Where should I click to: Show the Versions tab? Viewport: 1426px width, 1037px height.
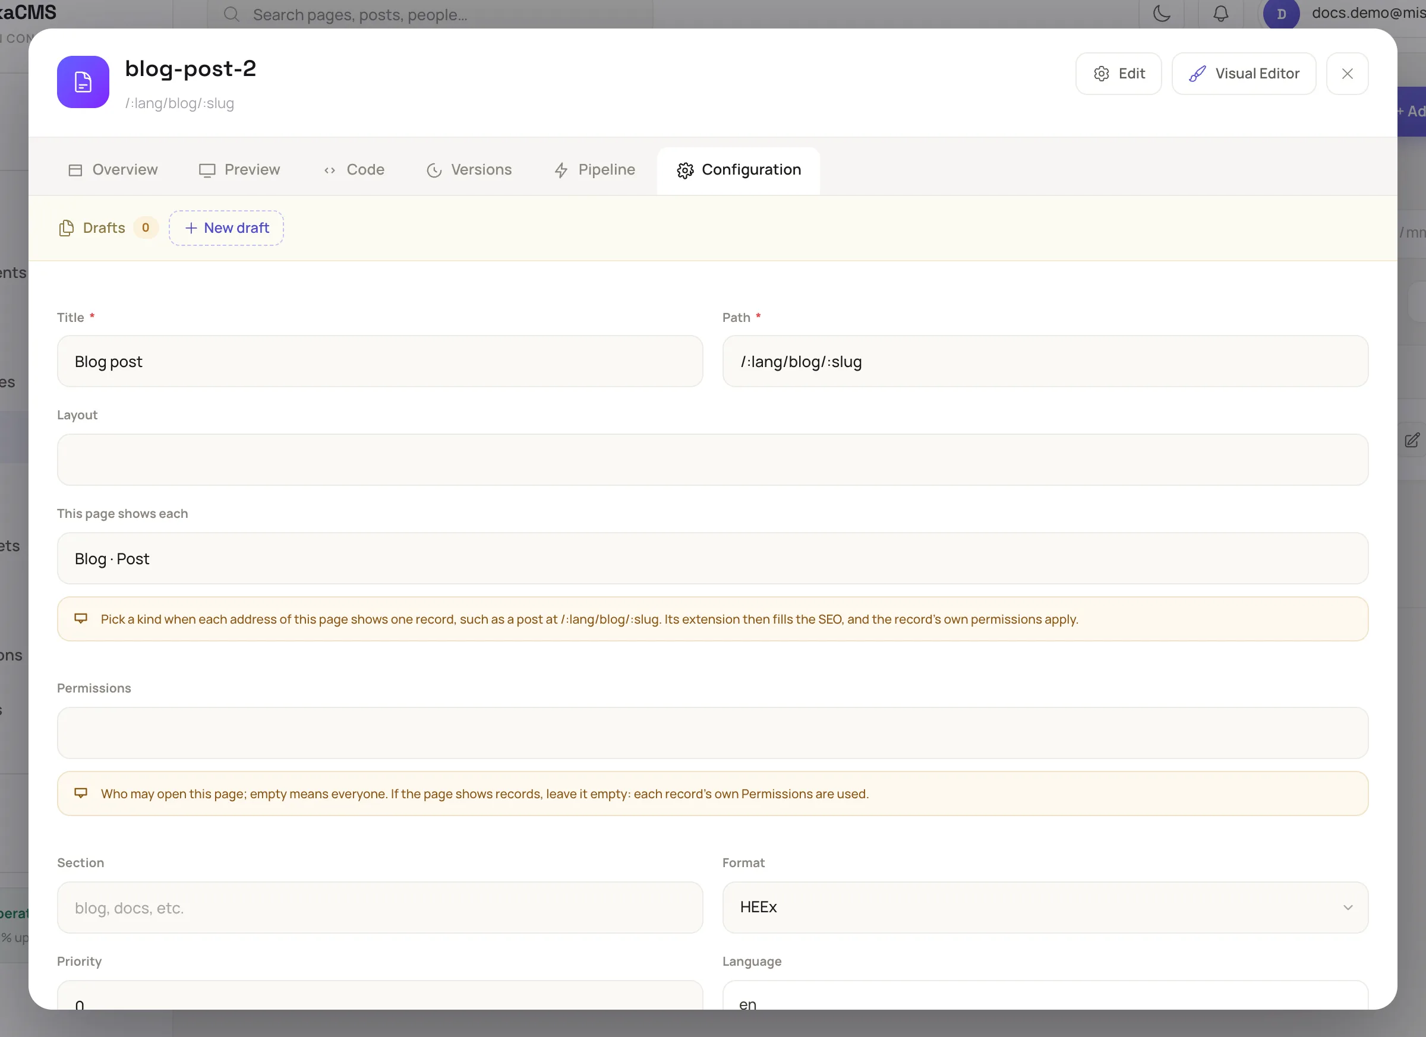click(469, 170)
